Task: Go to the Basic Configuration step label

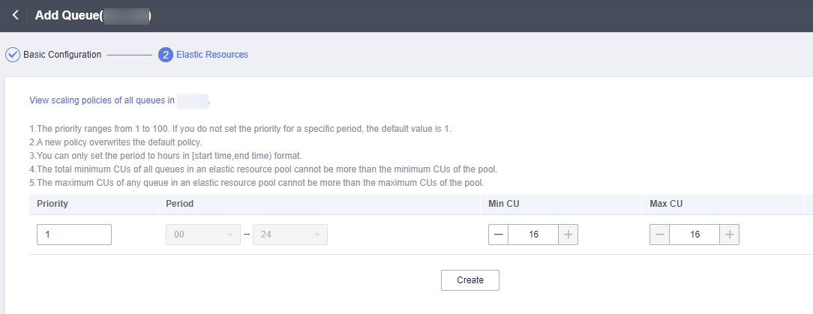Action: click(x=62, y=55)
